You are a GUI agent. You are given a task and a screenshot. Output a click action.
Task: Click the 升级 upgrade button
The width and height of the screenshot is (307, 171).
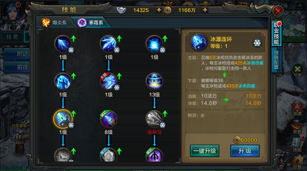245,151
